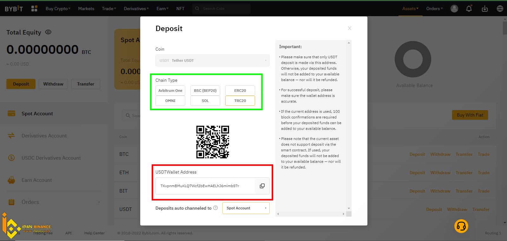Click the Orders clipboard icon
Viewport: 507px width, 241px height.
tap(11, 202)
